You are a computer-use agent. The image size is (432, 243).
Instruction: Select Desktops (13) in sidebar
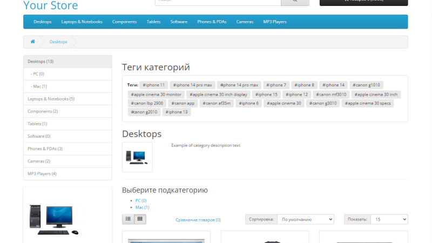68,62
